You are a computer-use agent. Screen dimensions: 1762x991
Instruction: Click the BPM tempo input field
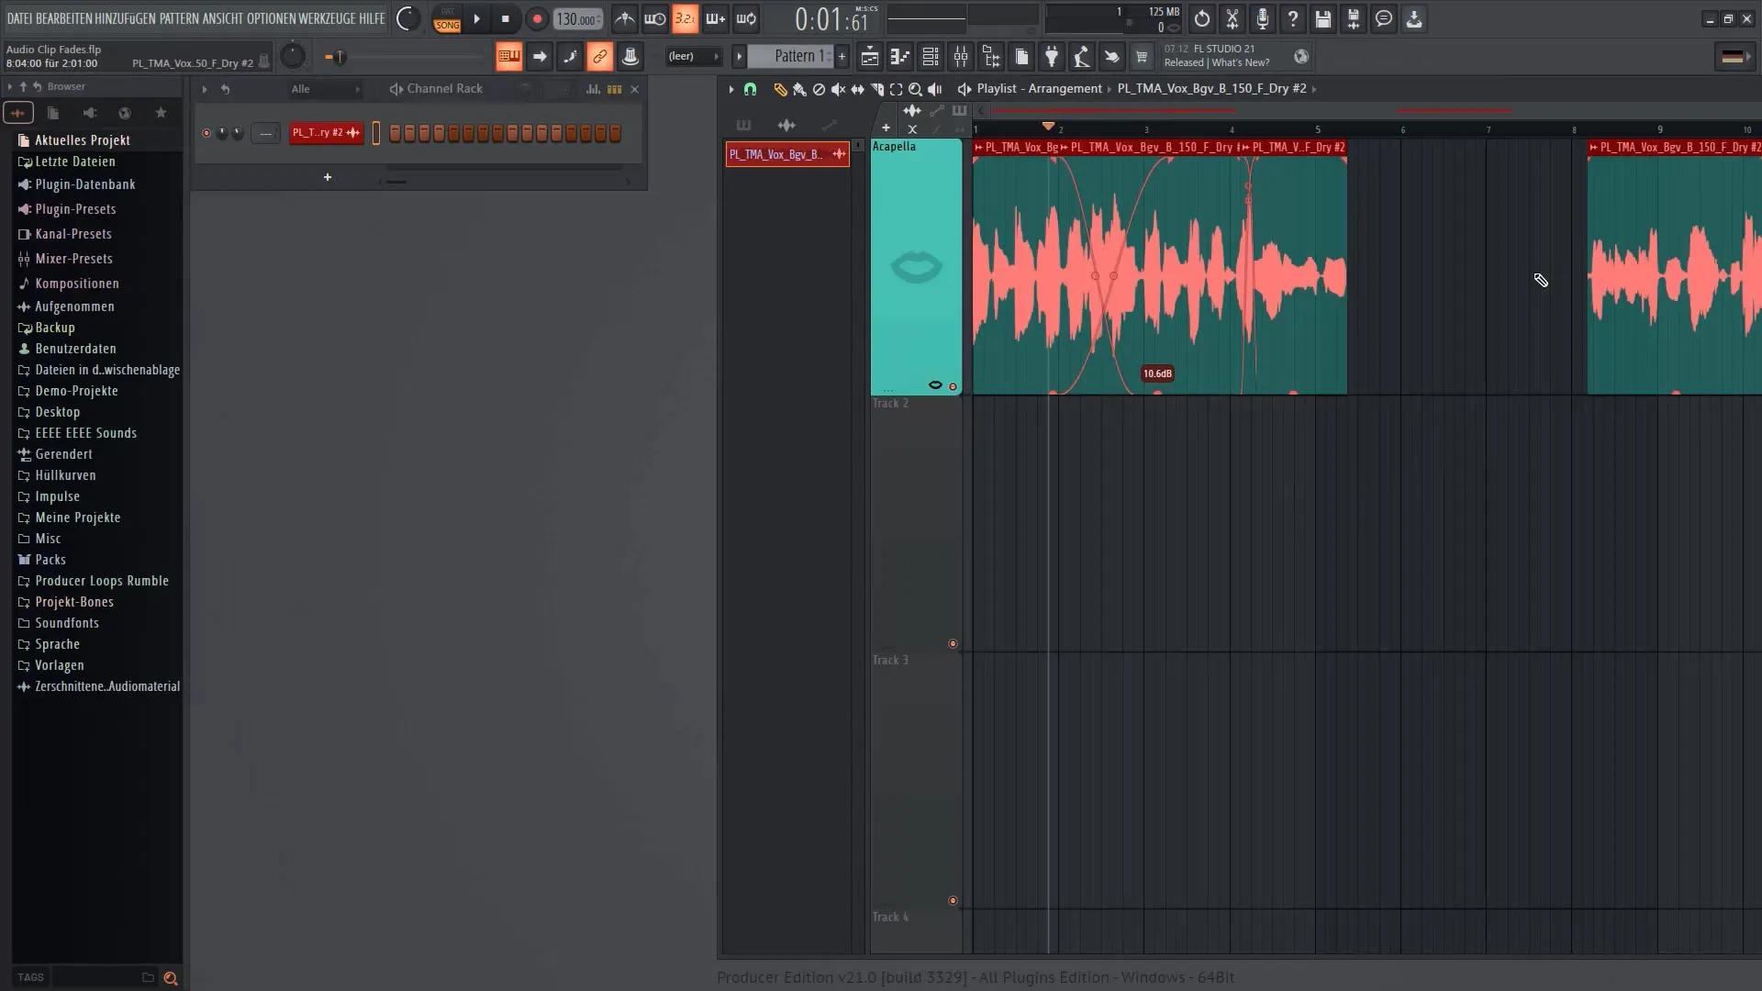coord(577,18)
